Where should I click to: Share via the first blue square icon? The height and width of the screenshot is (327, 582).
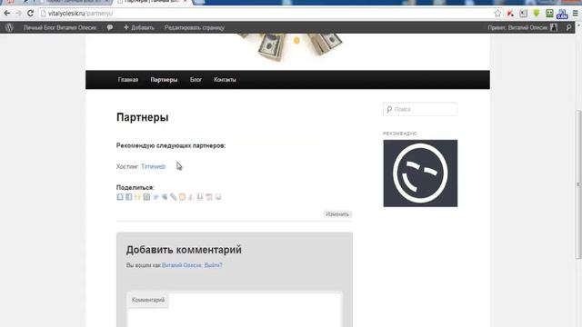point(120,197)
